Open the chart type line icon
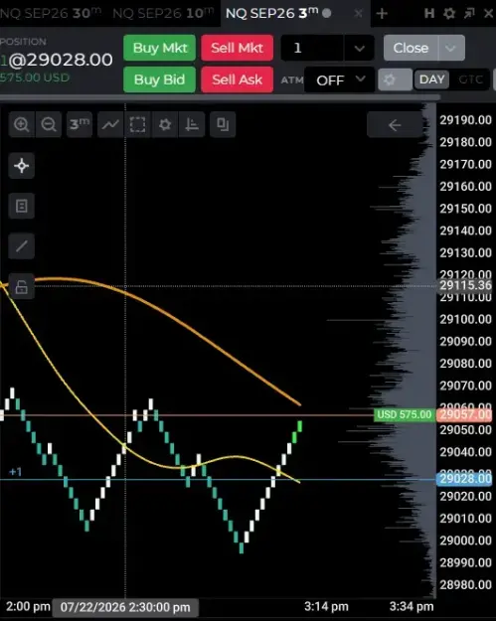This screenshot has width=496, height=621. click(x=110, y=125)
